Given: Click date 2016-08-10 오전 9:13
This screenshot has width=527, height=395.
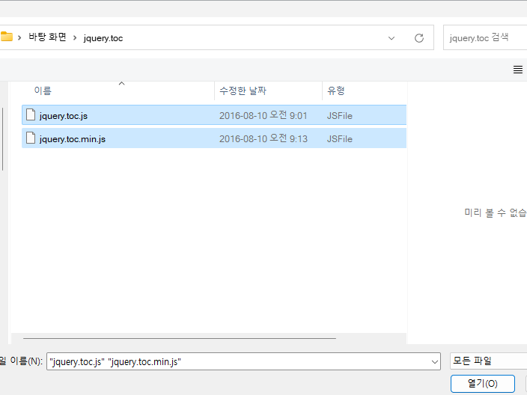Looking at the screenshot, I should click(x=263, y=138).
